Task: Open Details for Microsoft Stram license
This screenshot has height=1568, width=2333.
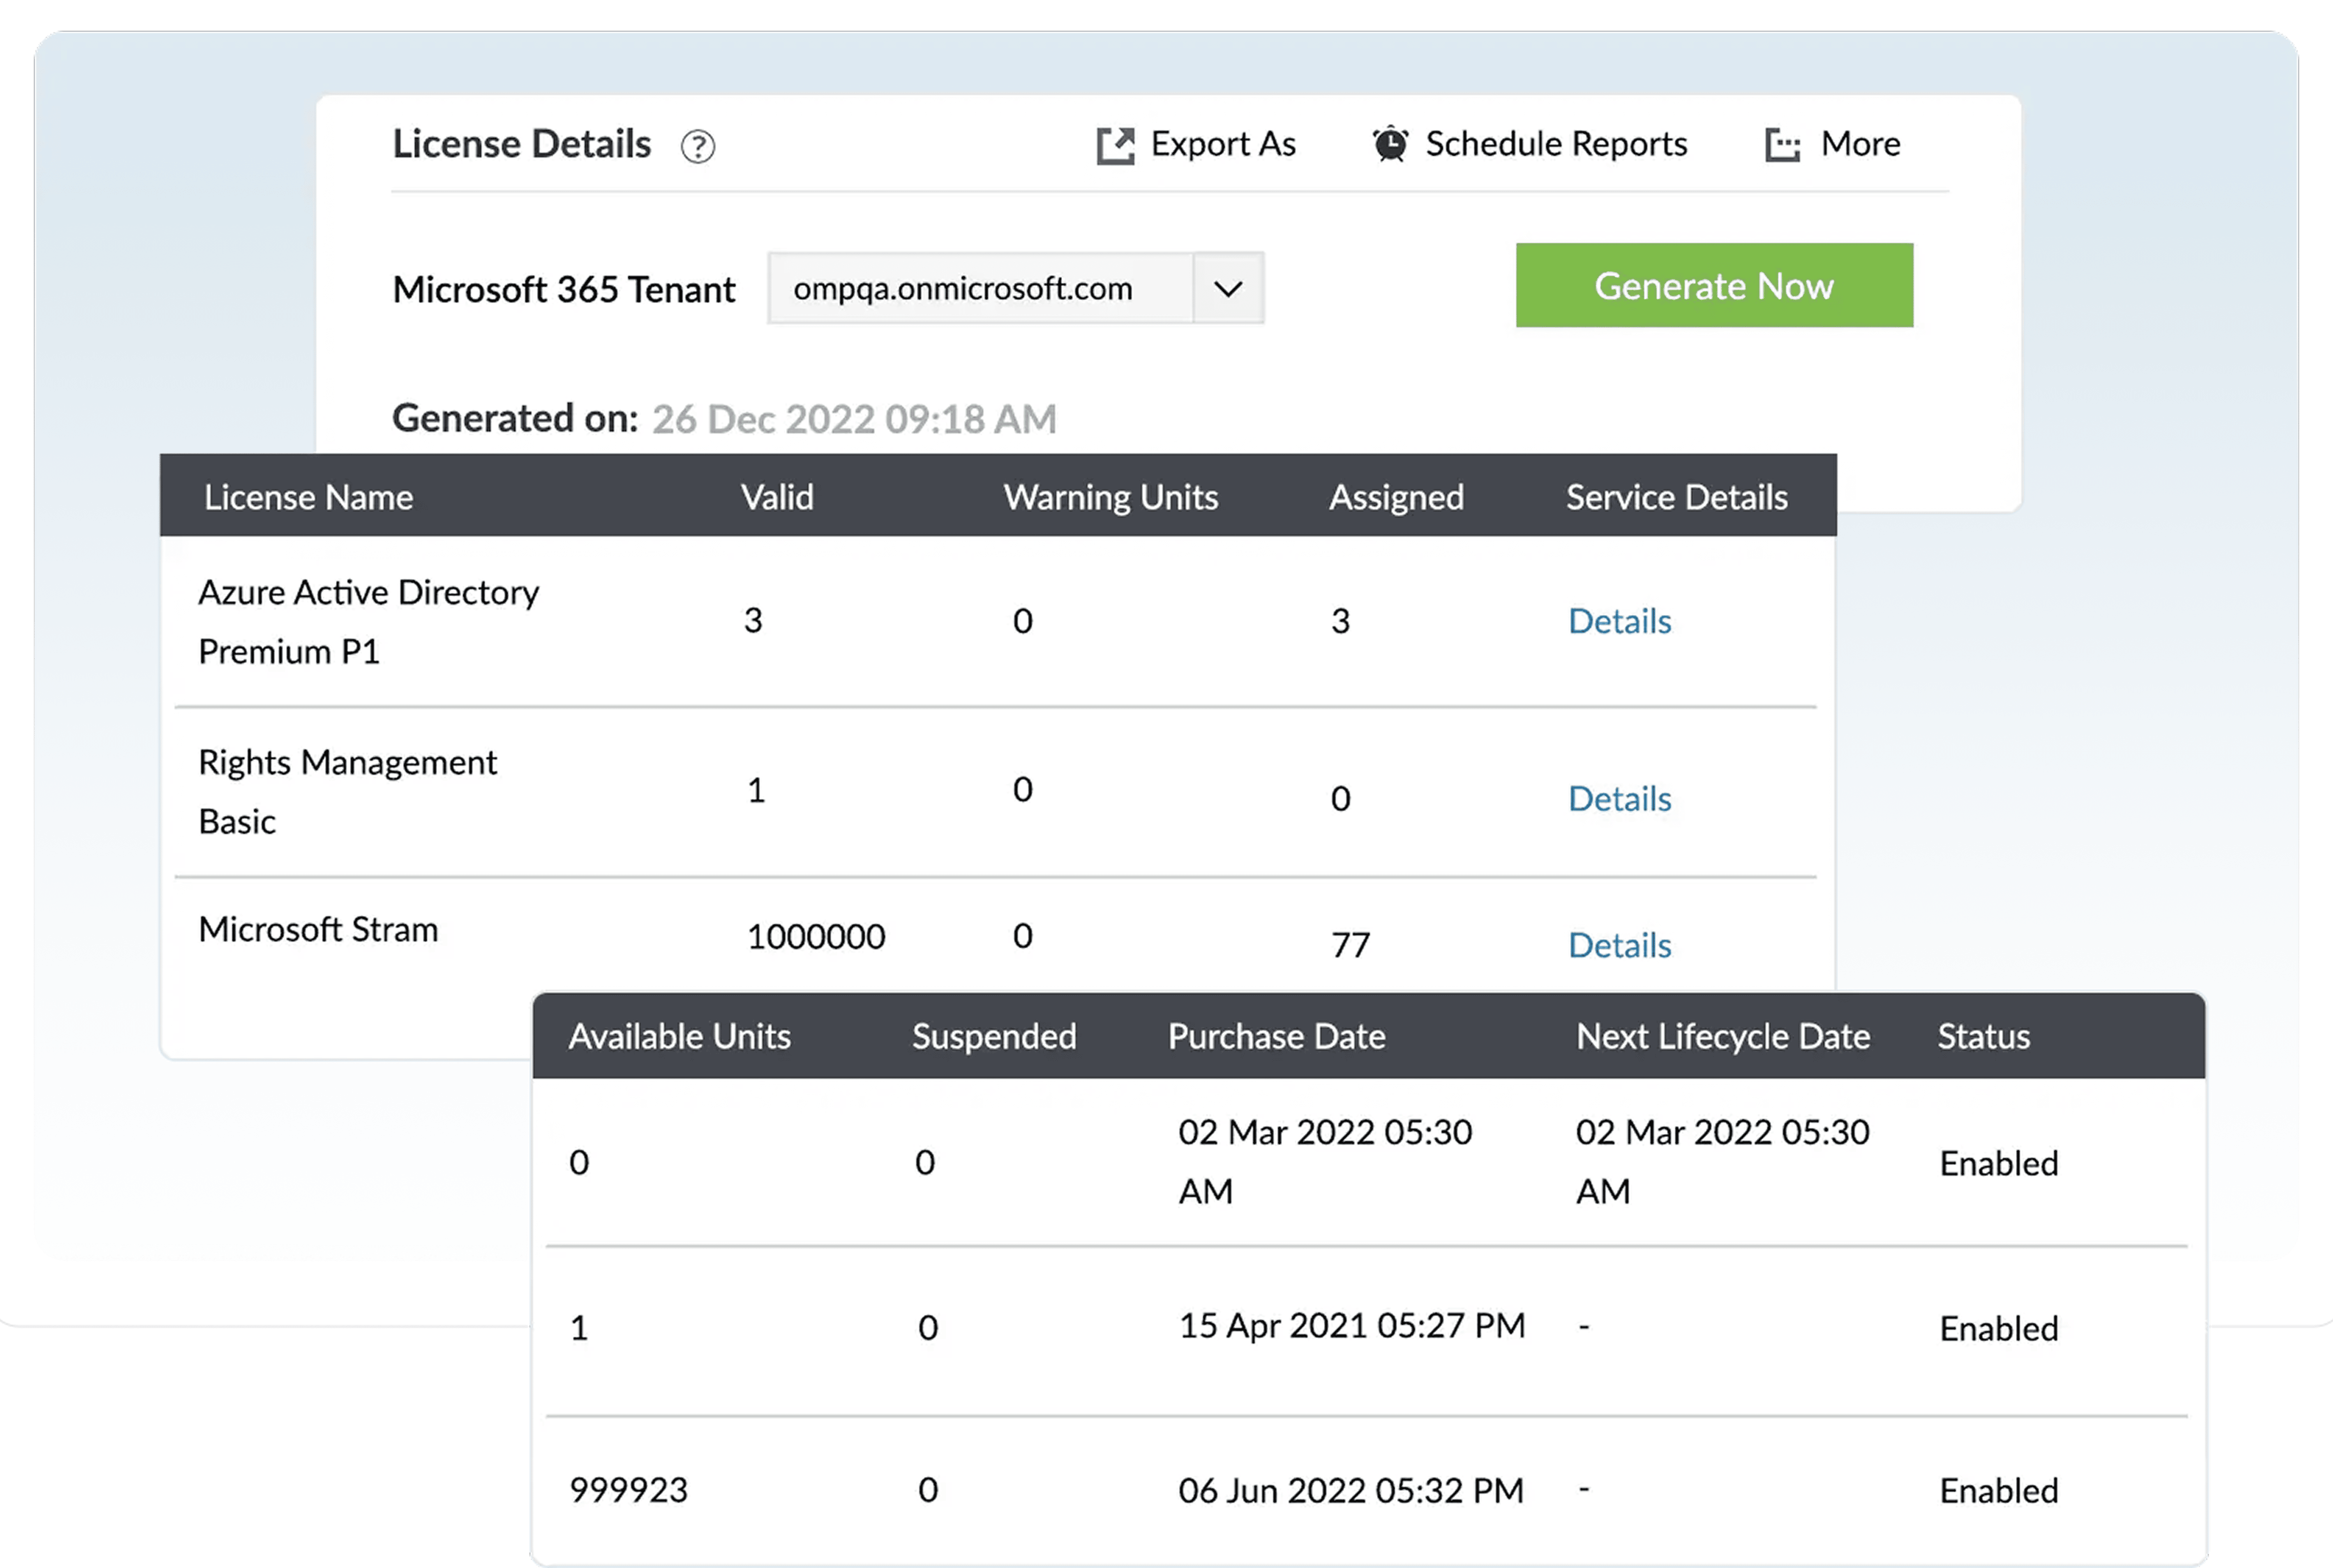Action: point(1618,945)
